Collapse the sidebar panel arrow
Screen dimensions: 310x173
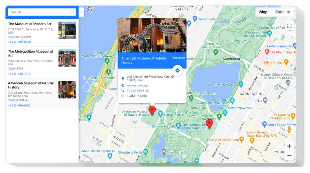[x=82, y=12]
